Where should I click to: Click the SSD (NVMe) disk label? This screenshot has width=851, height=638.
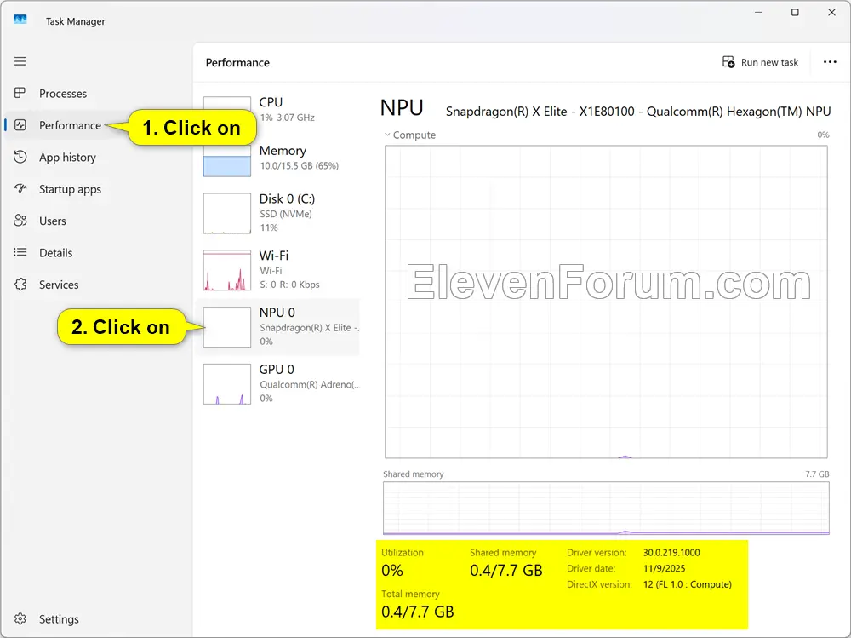point(286,214)
